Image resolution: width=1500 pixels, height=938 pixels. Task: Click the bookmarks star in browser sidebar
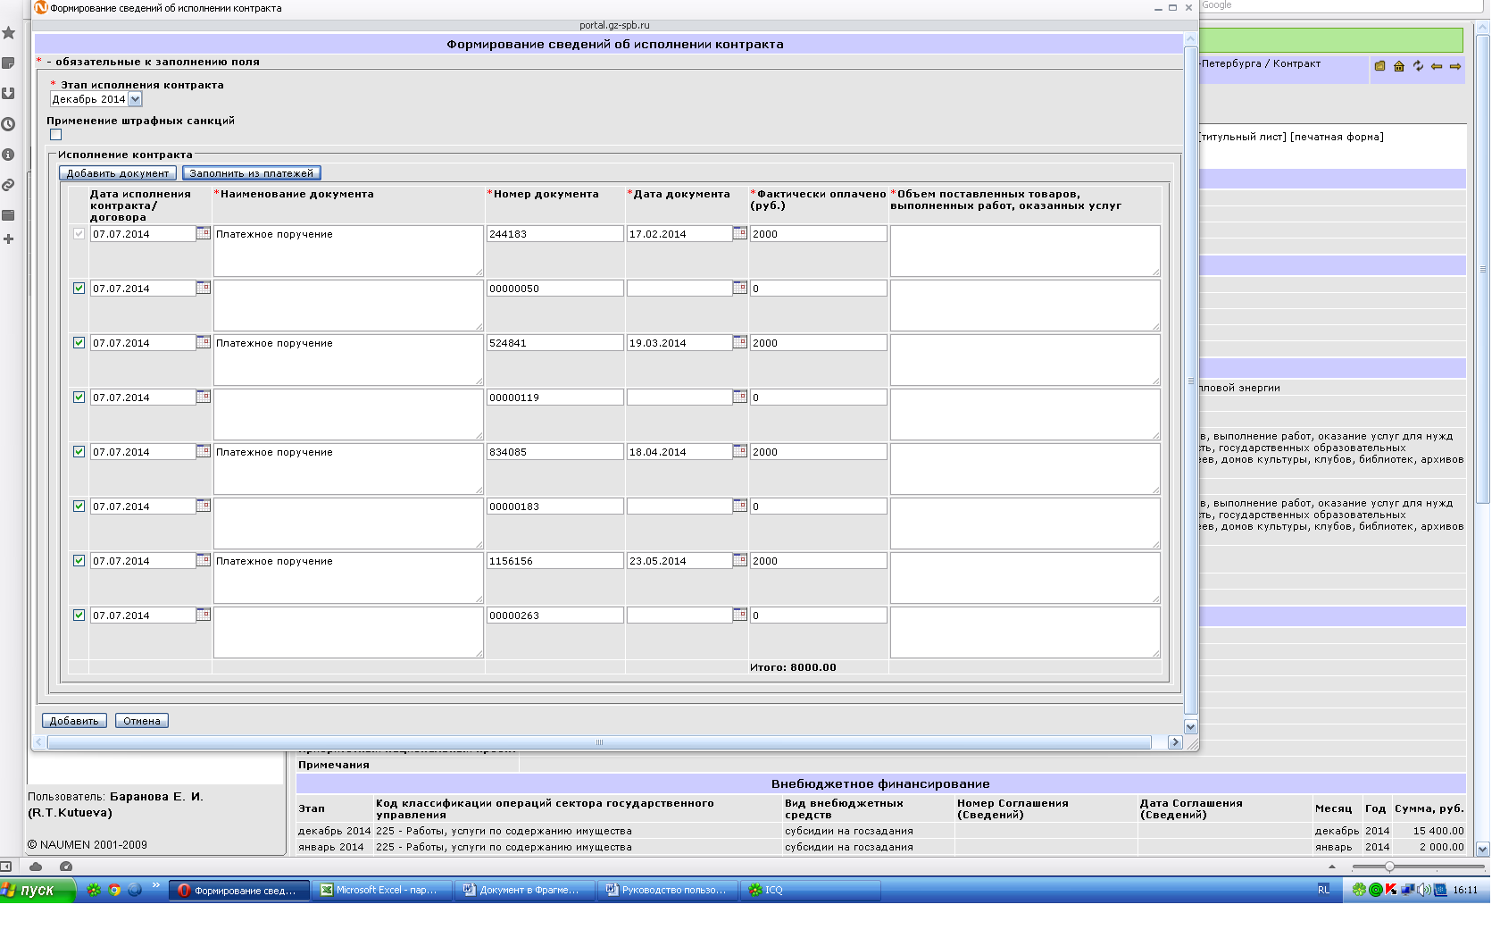click(9, 33)
